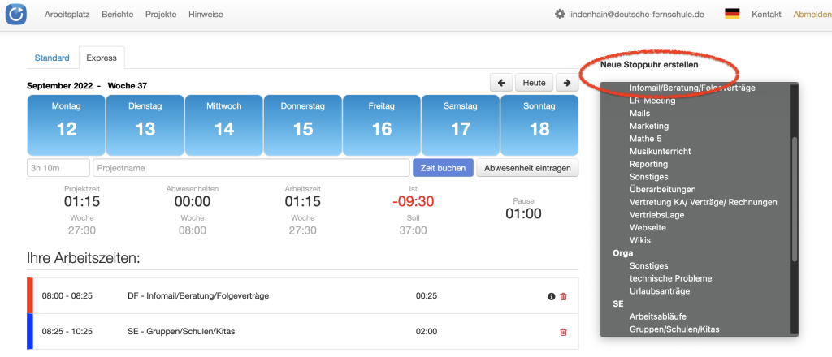Delete the SE Gruppen/Schulen/Kitas entry
Image resolution: width=832 pixels, height=357 pixels.
click(564, 332)
